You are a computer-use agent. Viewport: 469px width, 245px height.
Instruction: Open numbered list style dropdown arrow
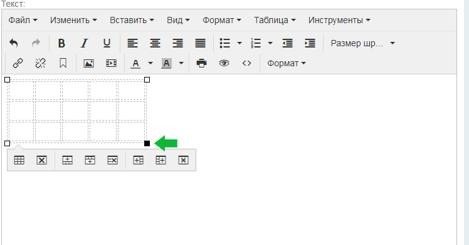coord(270,43)
